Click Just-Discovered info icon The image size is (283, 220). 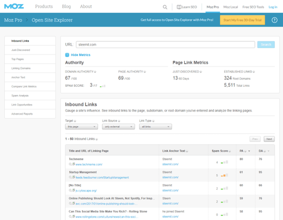point(201,72)
